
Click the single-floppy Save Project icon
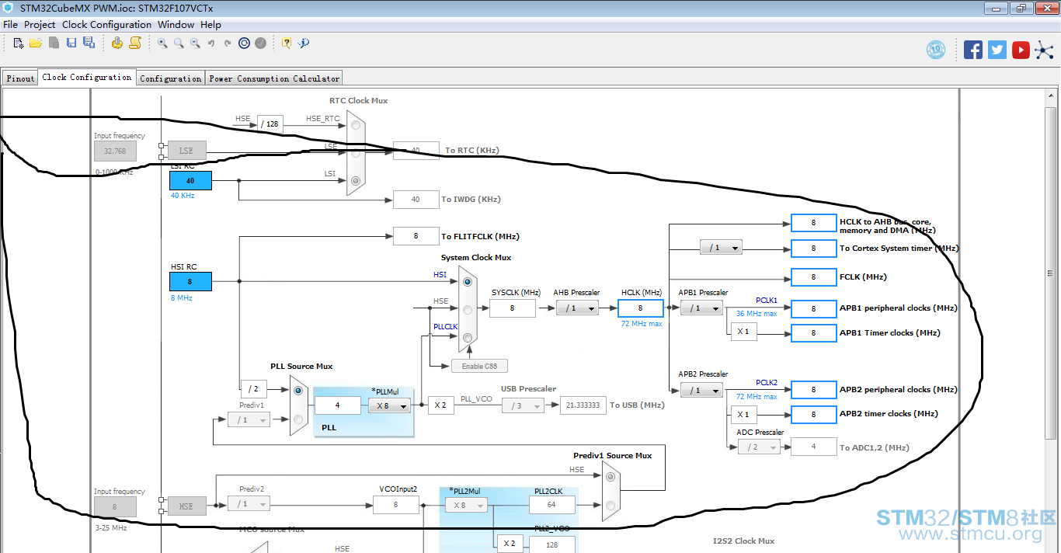point(71,43)
